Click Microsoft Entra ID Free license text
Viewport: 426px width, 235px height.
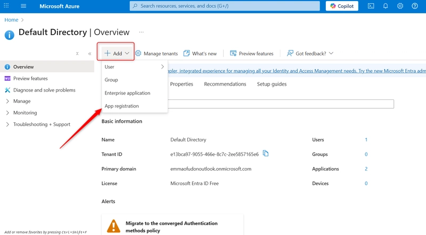(194, 183)
